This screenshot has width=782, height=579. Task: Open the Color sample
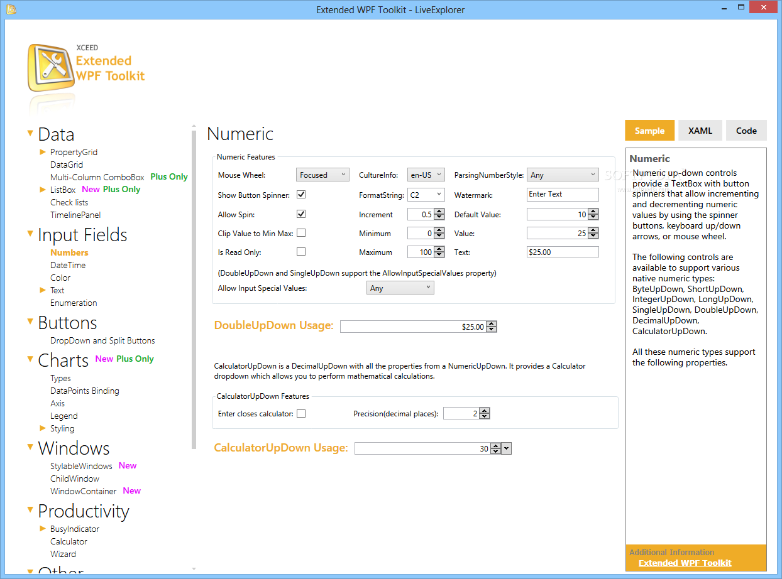click(x=60, y=278)
